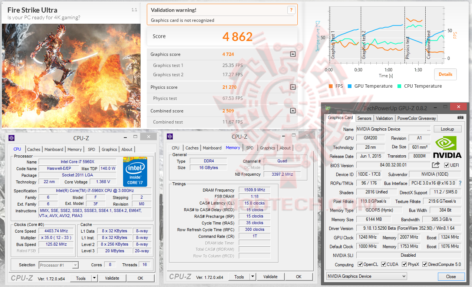The image size is (472, 287).
Task: Switch to CPU tab in CPU-Z Memory window
Action: point(176,148)
